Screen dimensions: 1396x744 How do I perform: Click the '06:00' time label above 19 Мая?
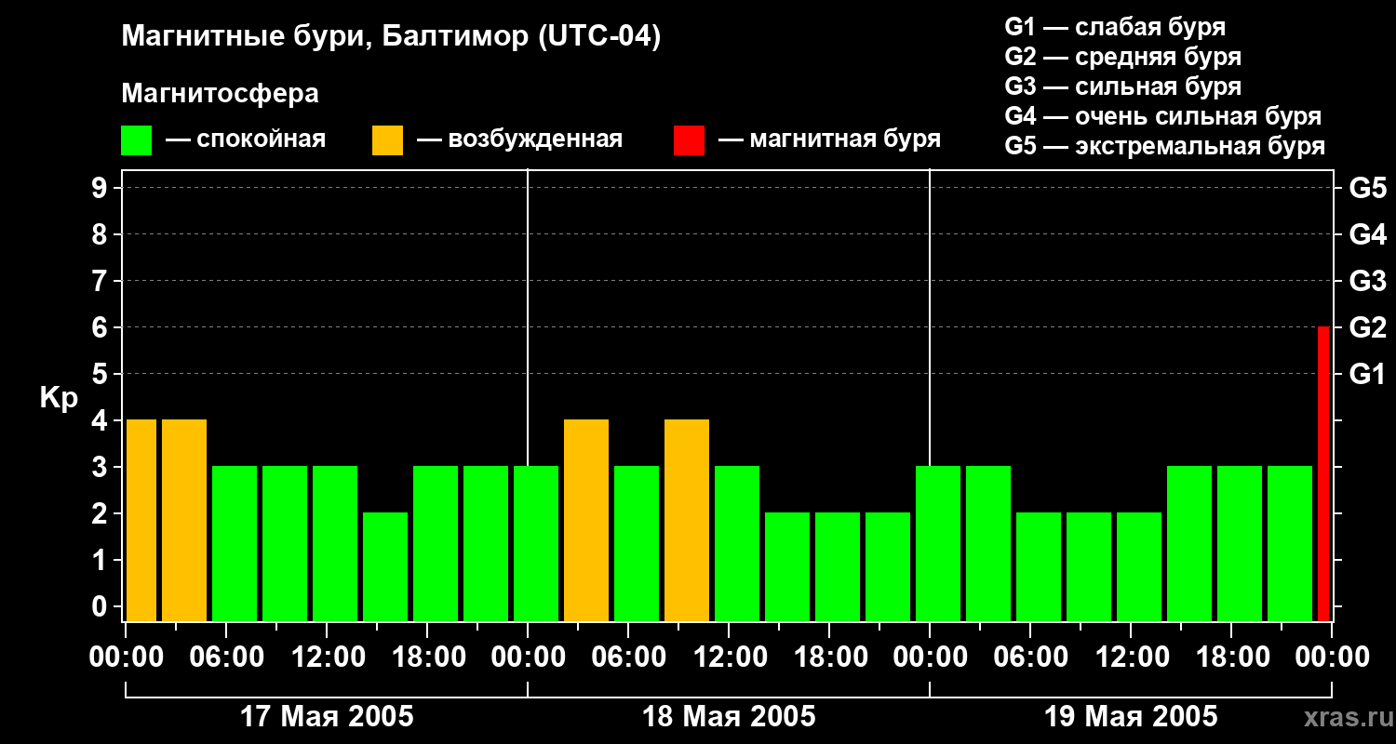pyautogui.click(x=1030, y=658)
